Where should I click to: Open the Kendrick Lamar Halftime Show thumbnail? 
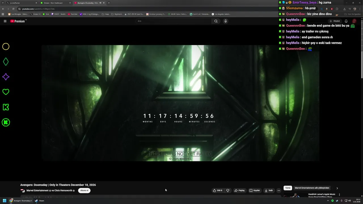[x=295, y=195]
